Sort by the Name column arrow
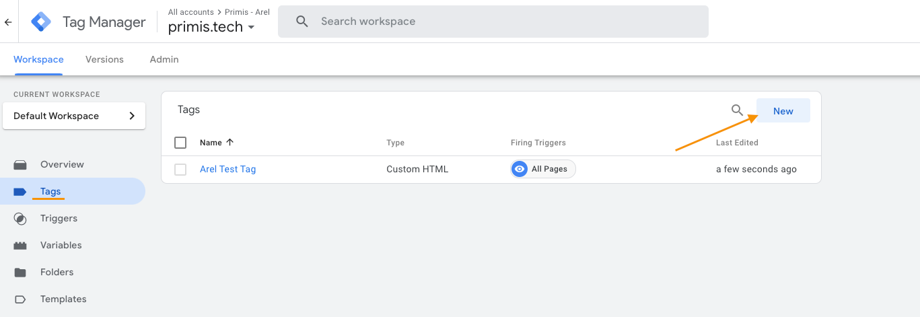 click(230, 142)
